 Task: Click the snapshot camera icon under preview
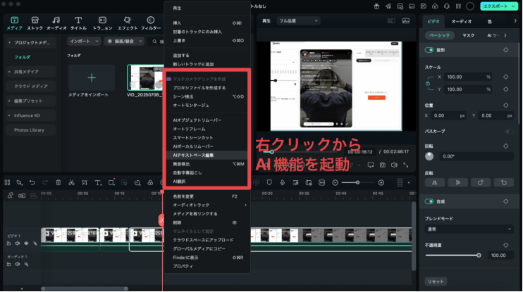tap(382, 165)
